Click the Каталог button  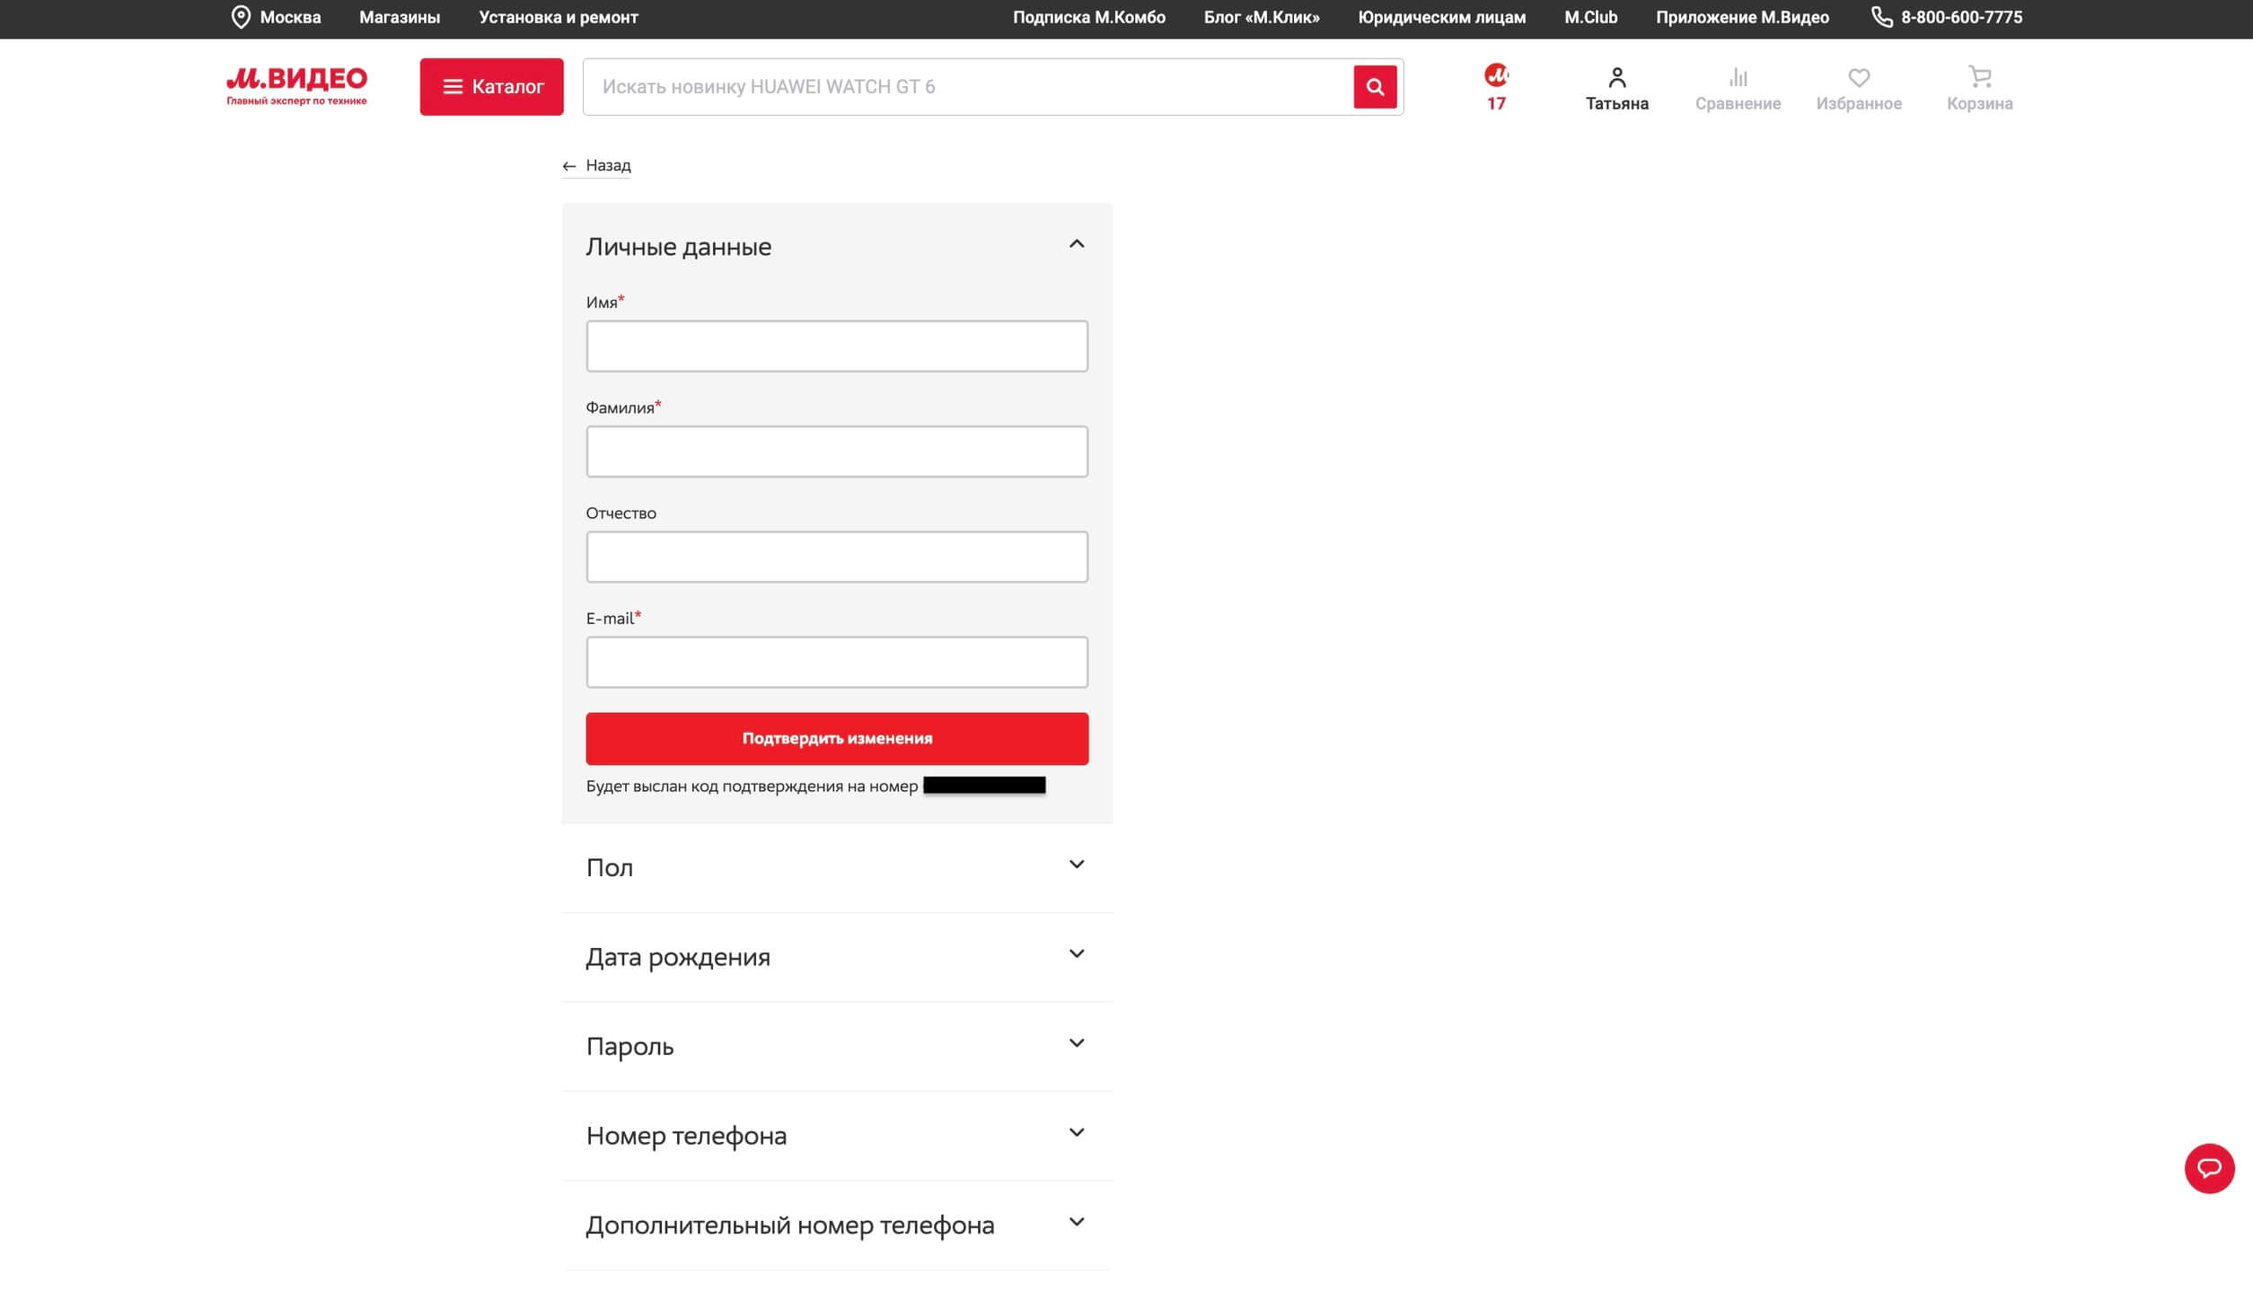[491, 87]
